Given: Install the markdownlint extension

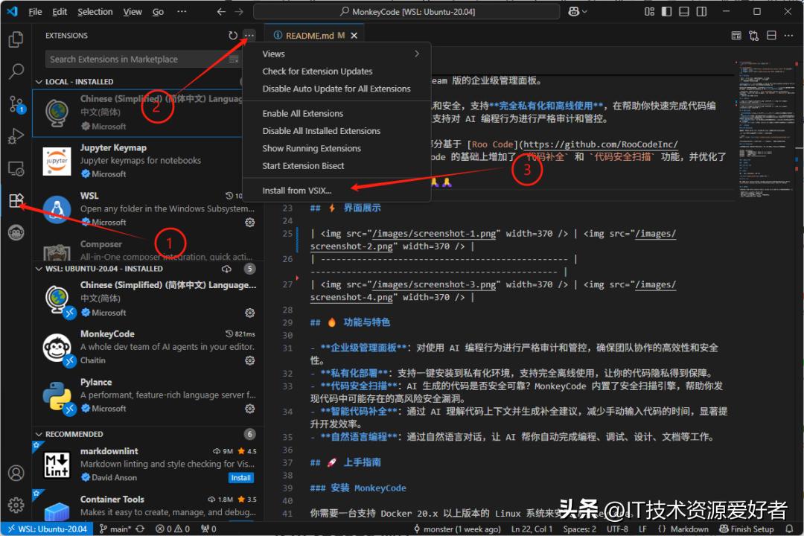Looking at the screenshot, I should (x=240, y=477).
